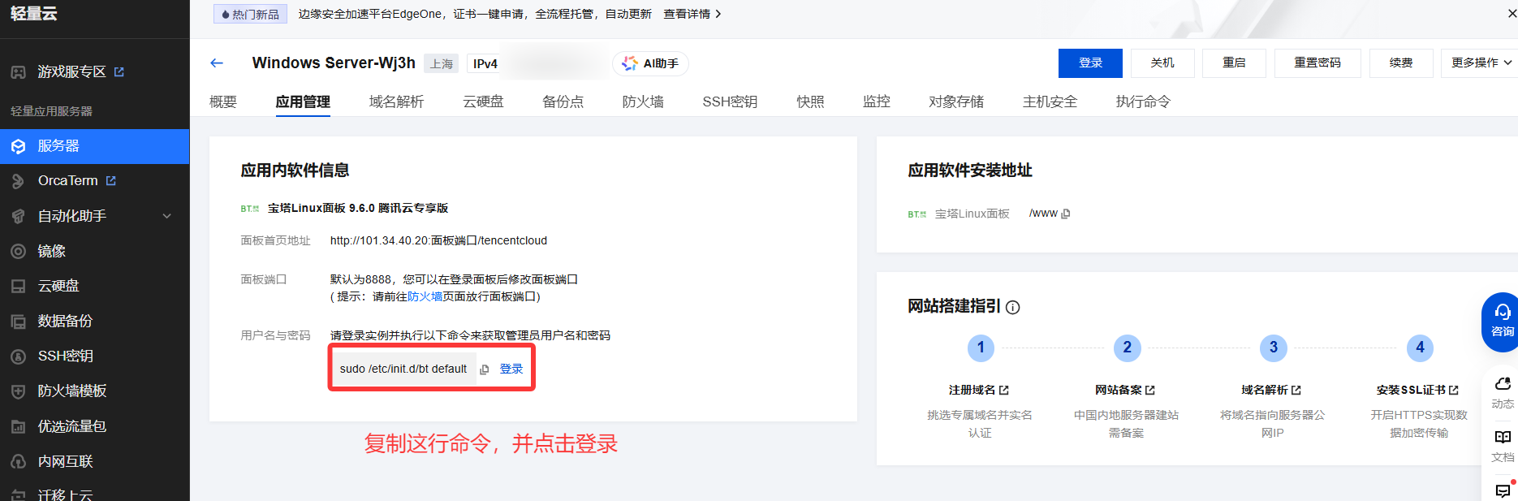Switch to the 域名解析 tab
The width and height of the screenshot is (1518, 501).
point(396,101)
